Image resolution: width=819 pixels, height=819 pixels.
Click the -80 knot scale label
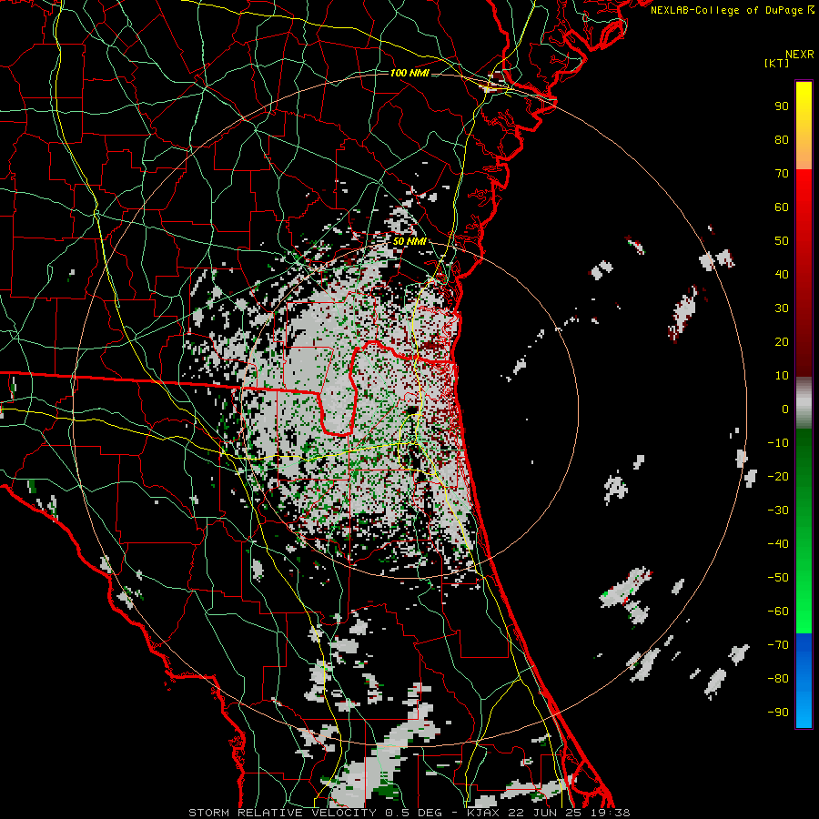tap(778, 679)
